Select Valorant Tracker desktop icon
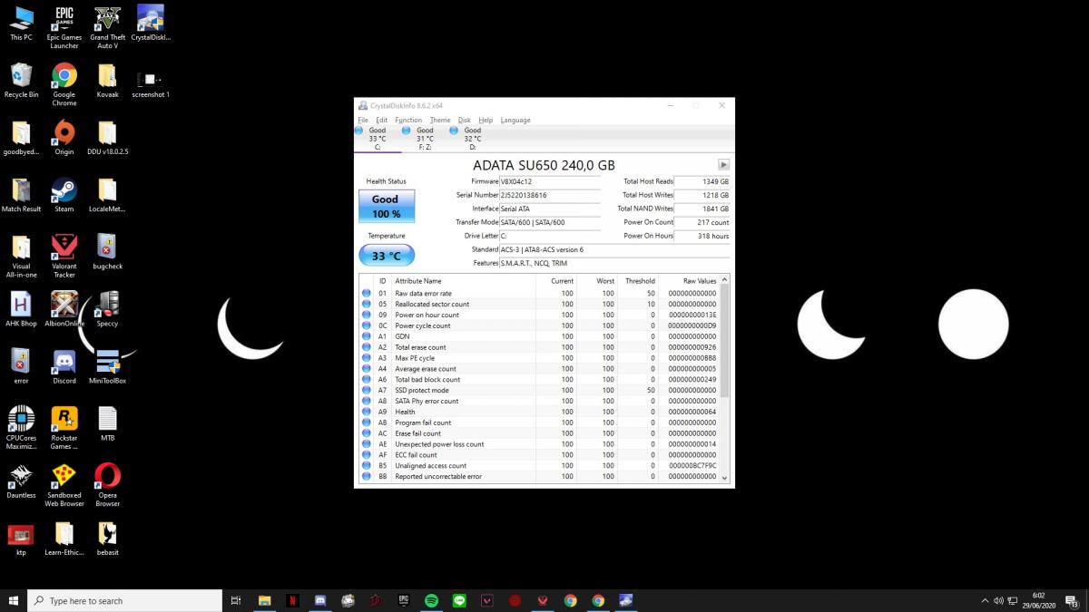 coord(64,257)
